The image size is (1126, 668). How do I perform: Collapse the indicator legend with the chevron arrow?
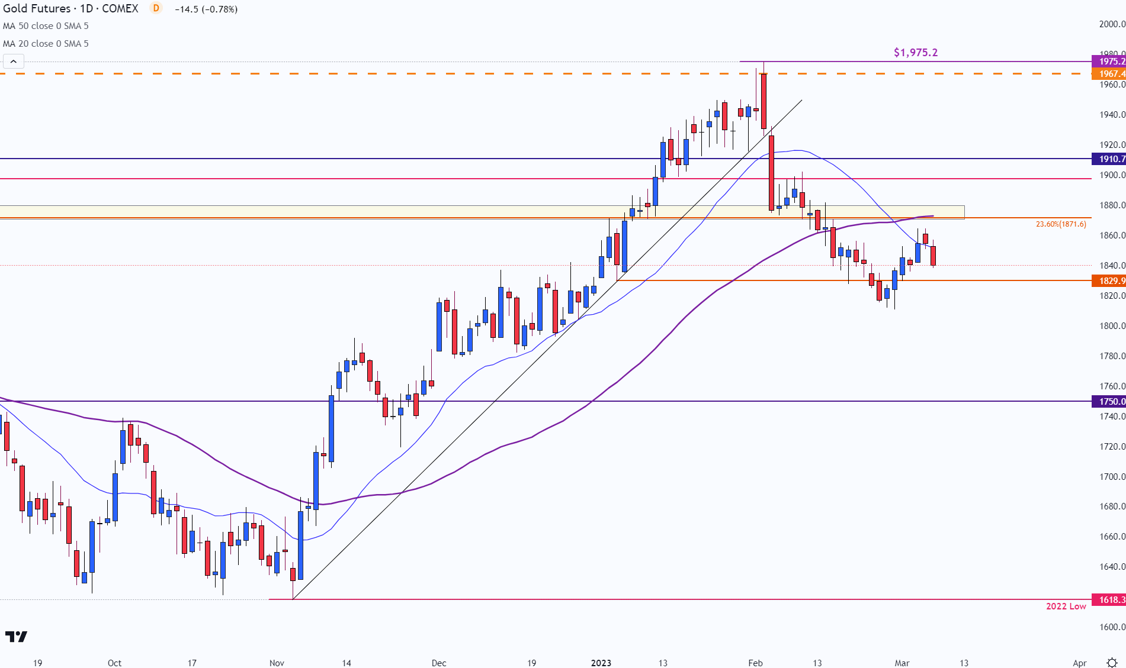[13, 61]
